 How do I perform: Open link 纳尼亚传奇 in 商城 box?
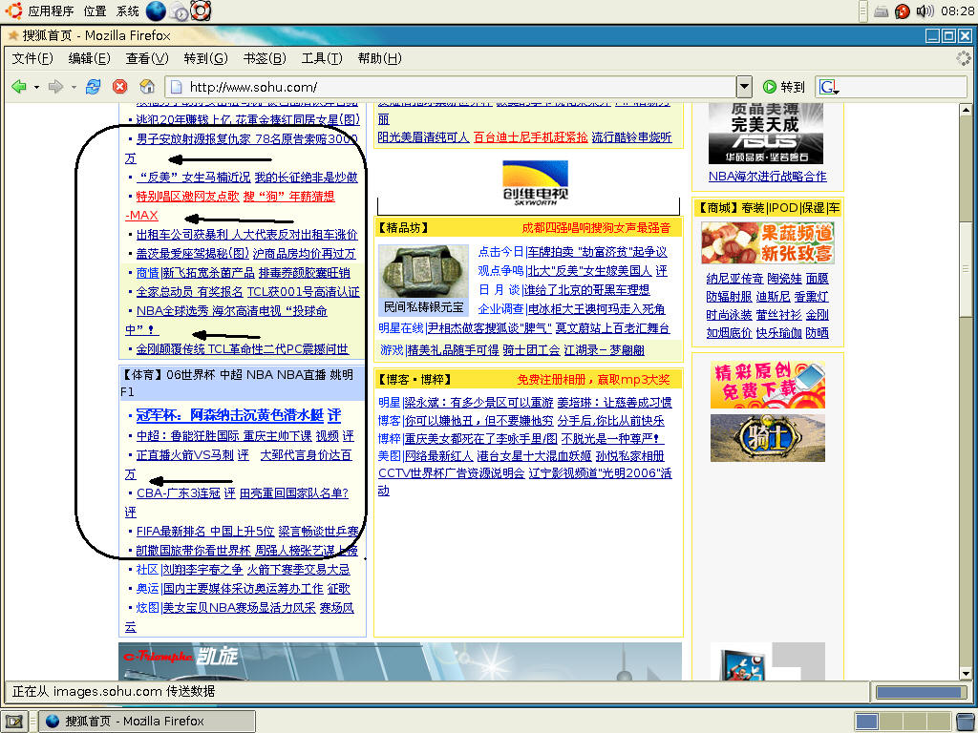point(734,279)
